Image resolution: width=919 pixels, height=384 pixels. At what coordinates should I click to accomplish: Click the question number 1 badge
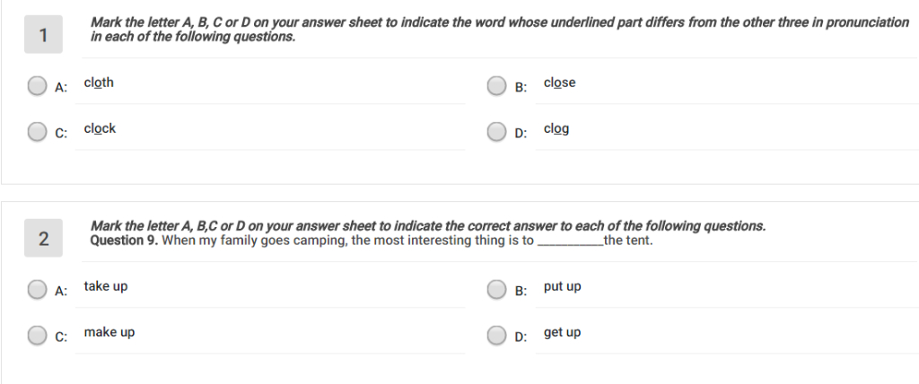click(43, 34)
